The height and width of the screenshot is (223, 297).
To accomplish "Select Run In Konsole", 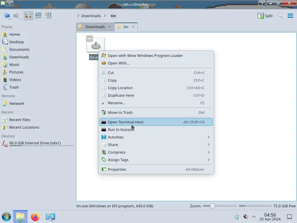I will pos(156,130).
